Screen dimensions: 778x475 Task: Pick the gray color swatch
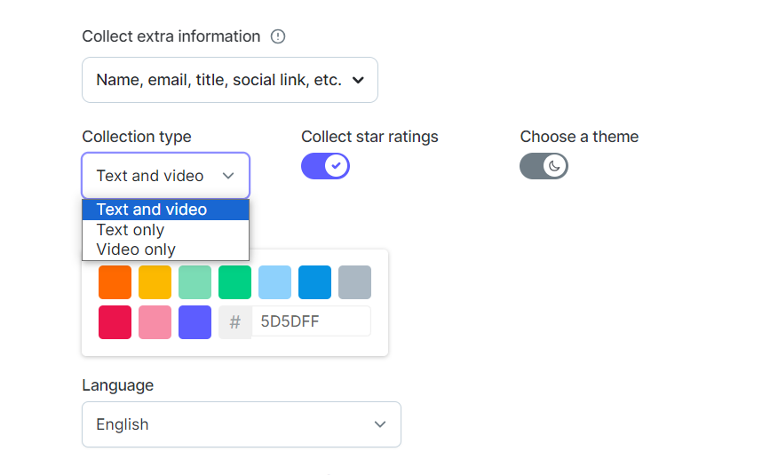coord(354,282)
